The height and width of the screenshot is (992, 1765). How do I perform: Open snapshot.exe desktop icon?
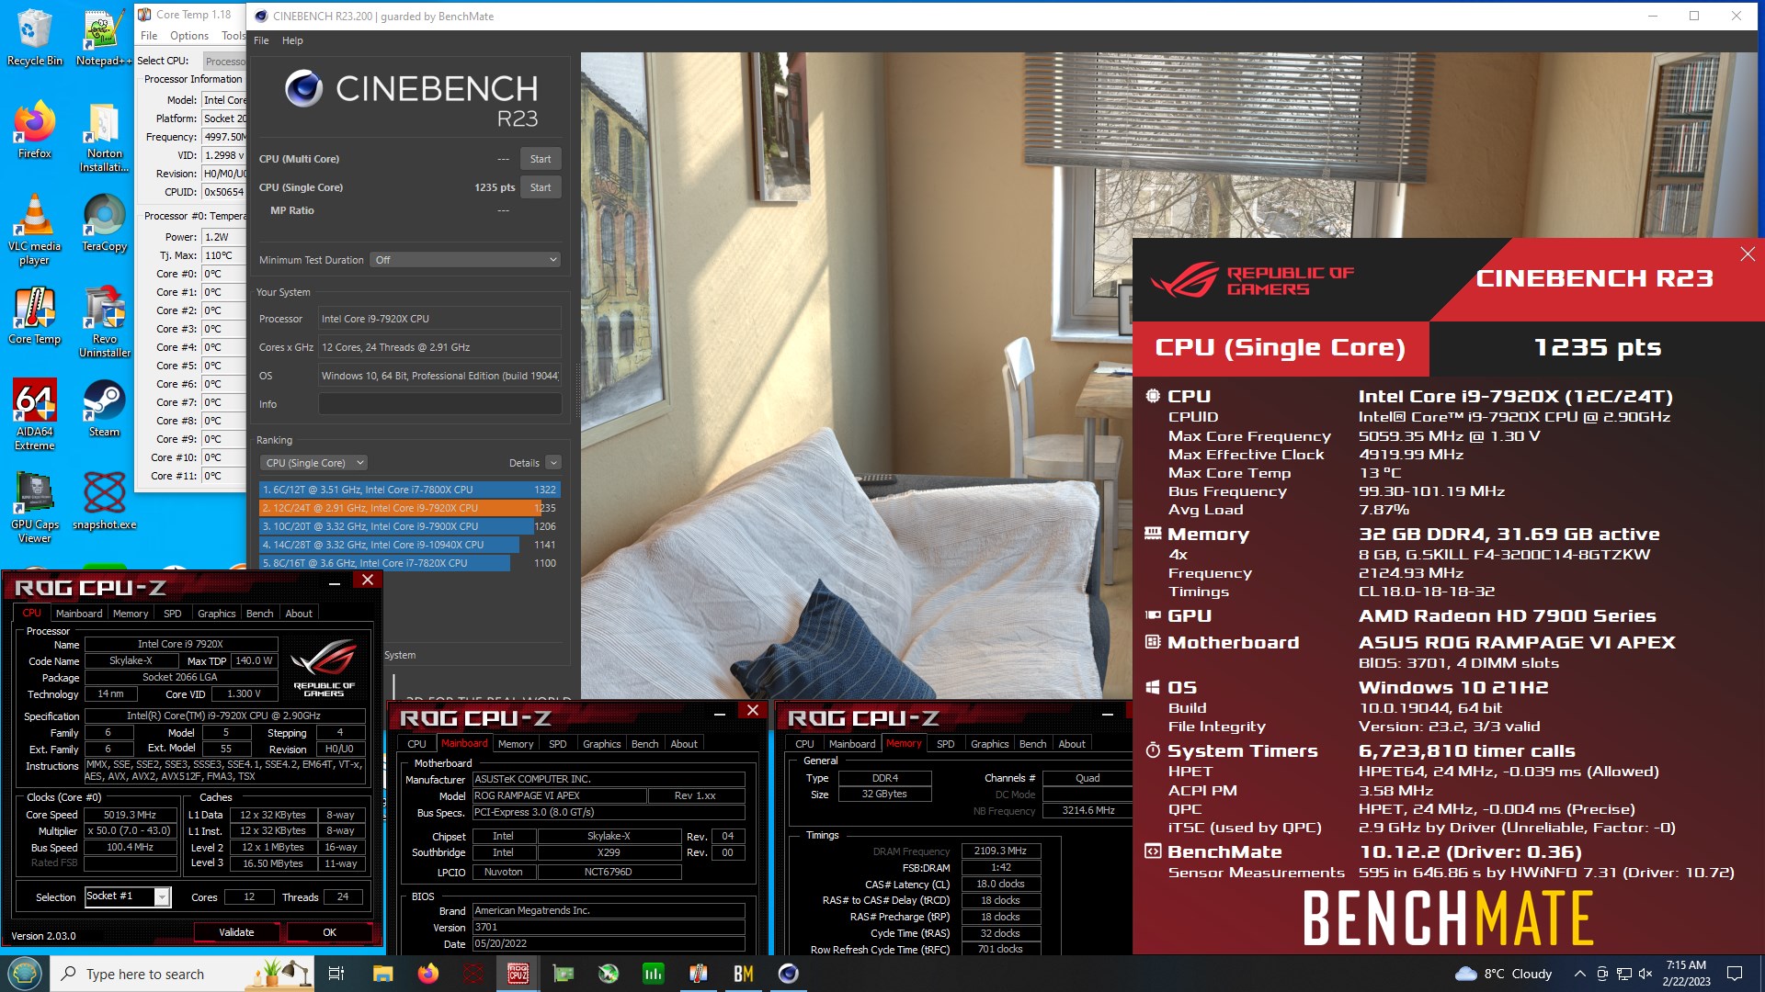104,501
